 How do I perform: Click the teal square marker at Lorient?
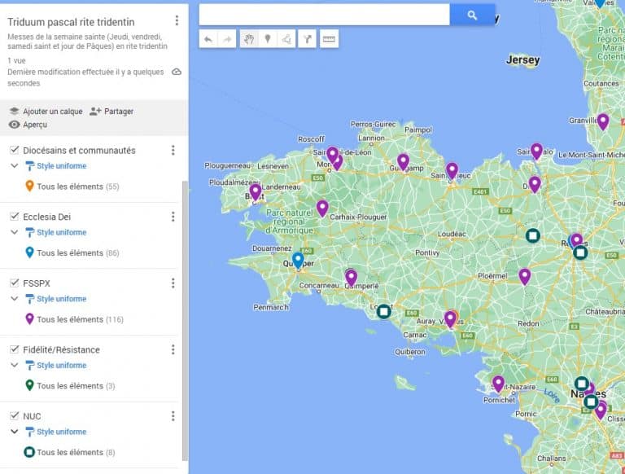pyautogui.click(x=384, y=311)
